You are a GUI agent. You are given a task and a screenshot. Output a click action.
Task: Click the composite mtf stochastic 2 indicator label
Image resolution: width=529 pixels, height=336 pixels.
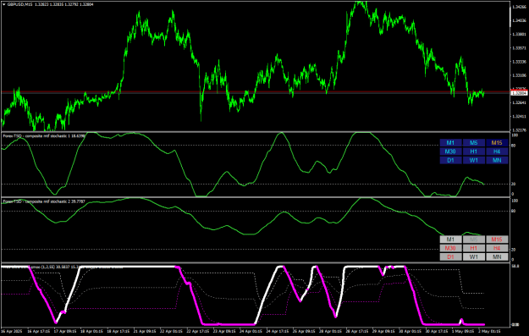pyautogui.click(x=44, y=201)
